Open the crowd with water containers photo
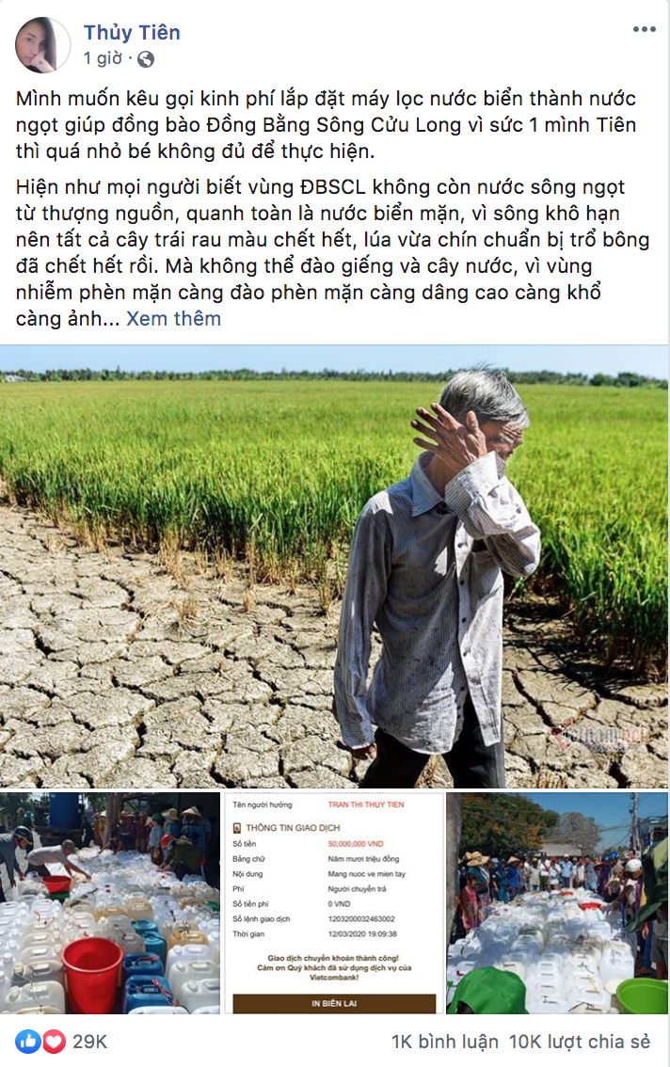The width and height of the screenshot is (670, 1067). pyautogui.click(x=558, y=903)
